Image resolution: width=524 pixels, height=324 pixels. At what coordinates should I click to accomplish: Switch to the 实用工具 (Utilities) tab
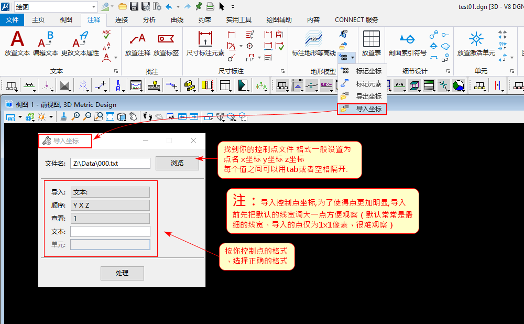pyautogui.click(x=238, y=20)
